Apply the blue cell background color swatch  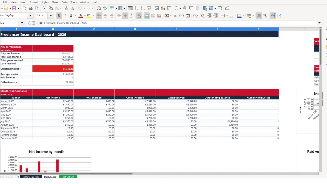coord(239,16)
